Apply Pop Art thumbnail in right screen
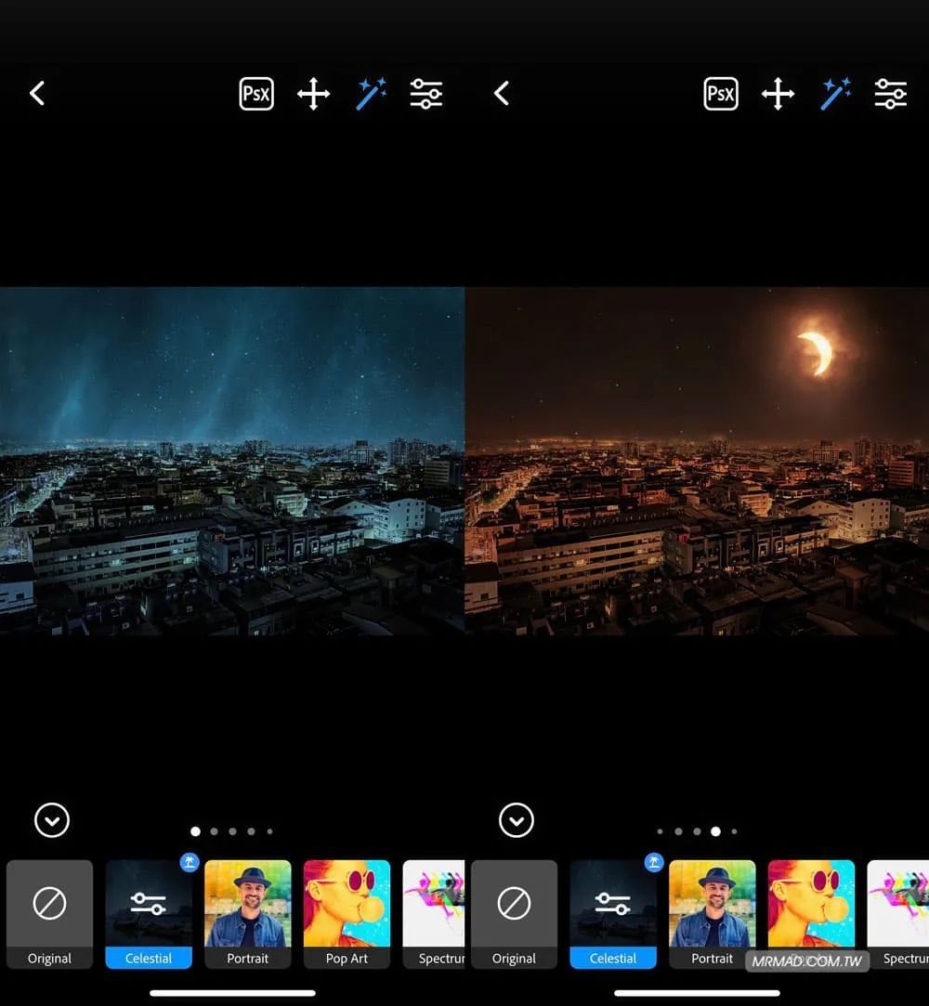This screenshot has width=929, height=1006. click(x=811, y=914)
